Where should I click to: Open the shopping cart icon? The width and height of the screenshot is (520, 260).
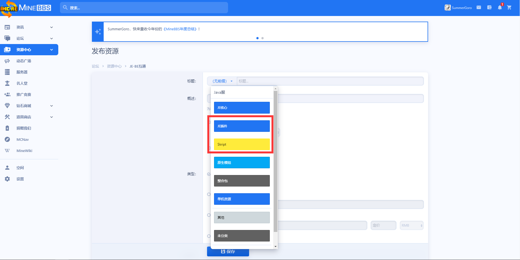(x=509, y=8)
